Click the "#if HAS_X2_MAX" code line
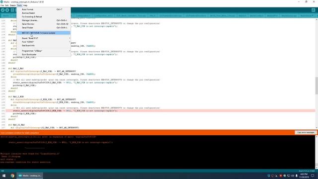This screenshot has width=318, height=179. coord(16,125)
